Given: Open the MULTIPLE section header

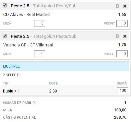Looking at the screenshot, I should click(65, 66).
